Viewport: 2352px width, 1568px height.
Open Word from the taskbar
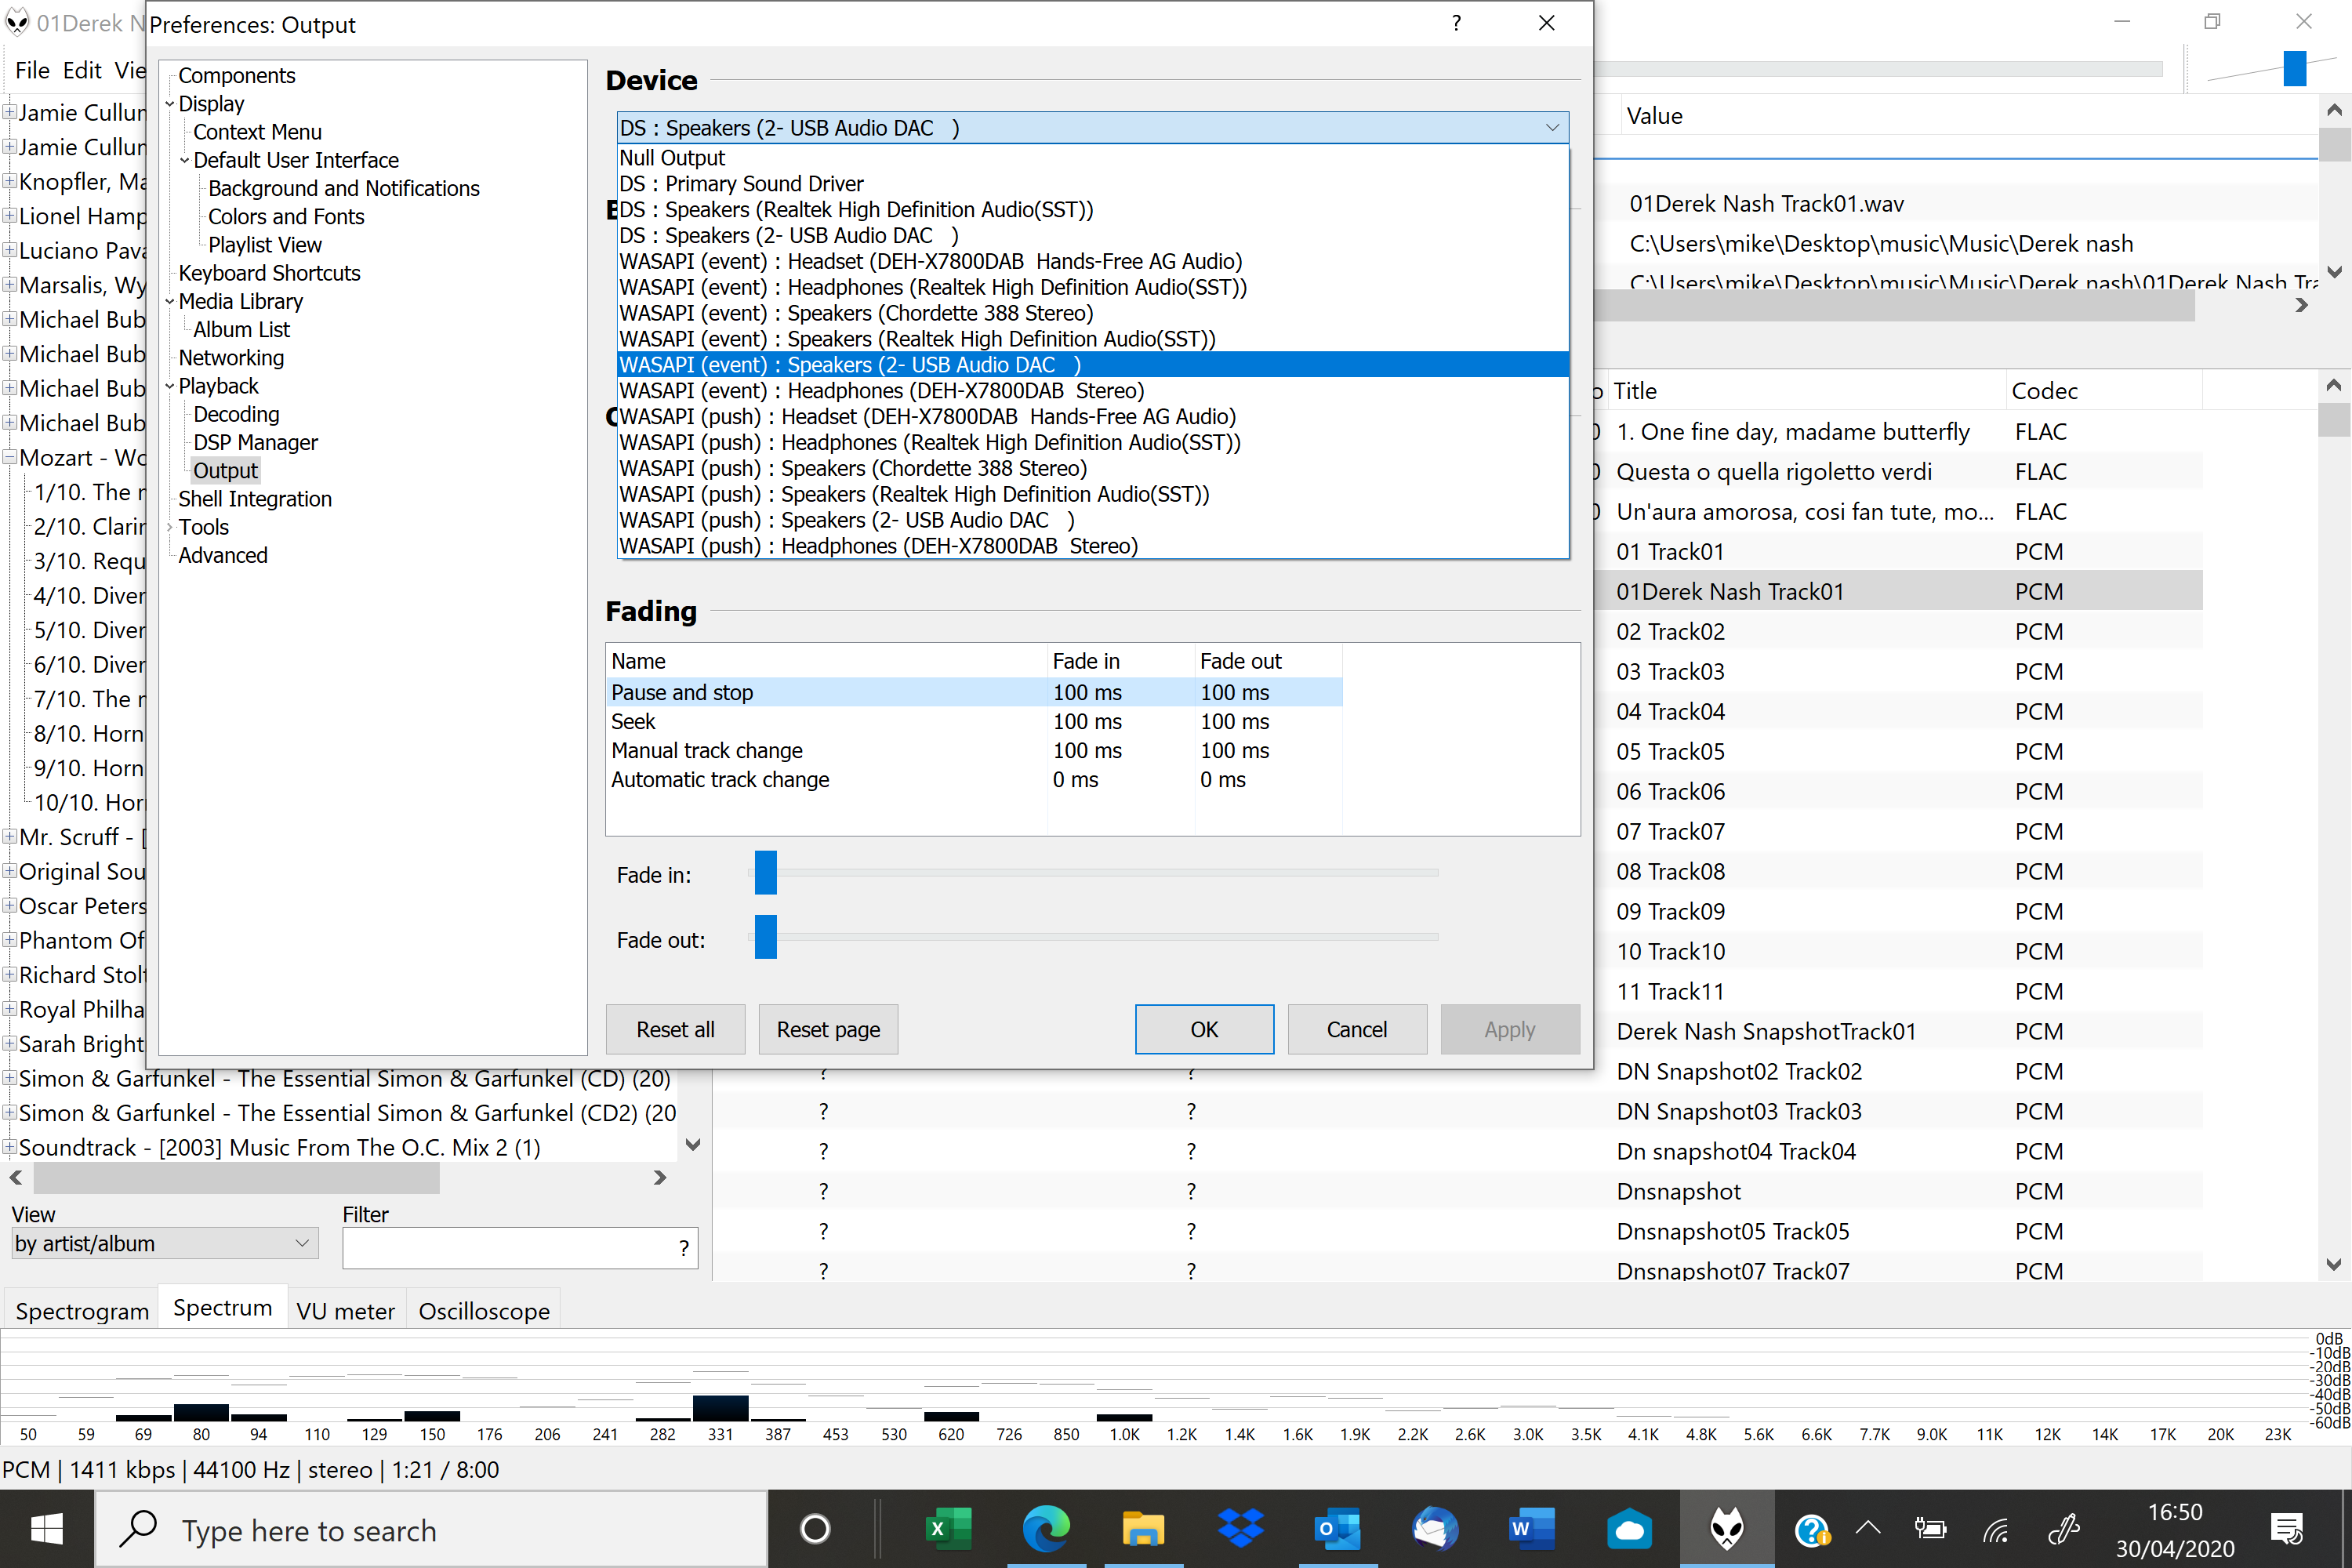point(1531,1529)
